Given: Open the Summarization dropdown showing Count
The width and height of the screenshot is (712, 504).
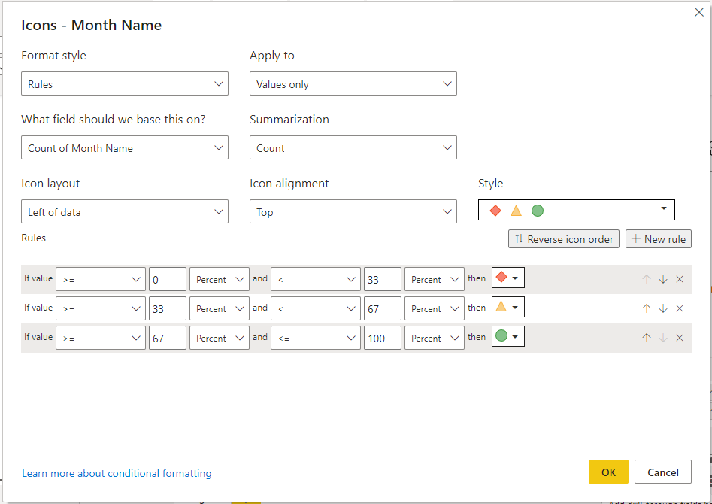Looking at the screenshot, I should [x=353, y=147].
